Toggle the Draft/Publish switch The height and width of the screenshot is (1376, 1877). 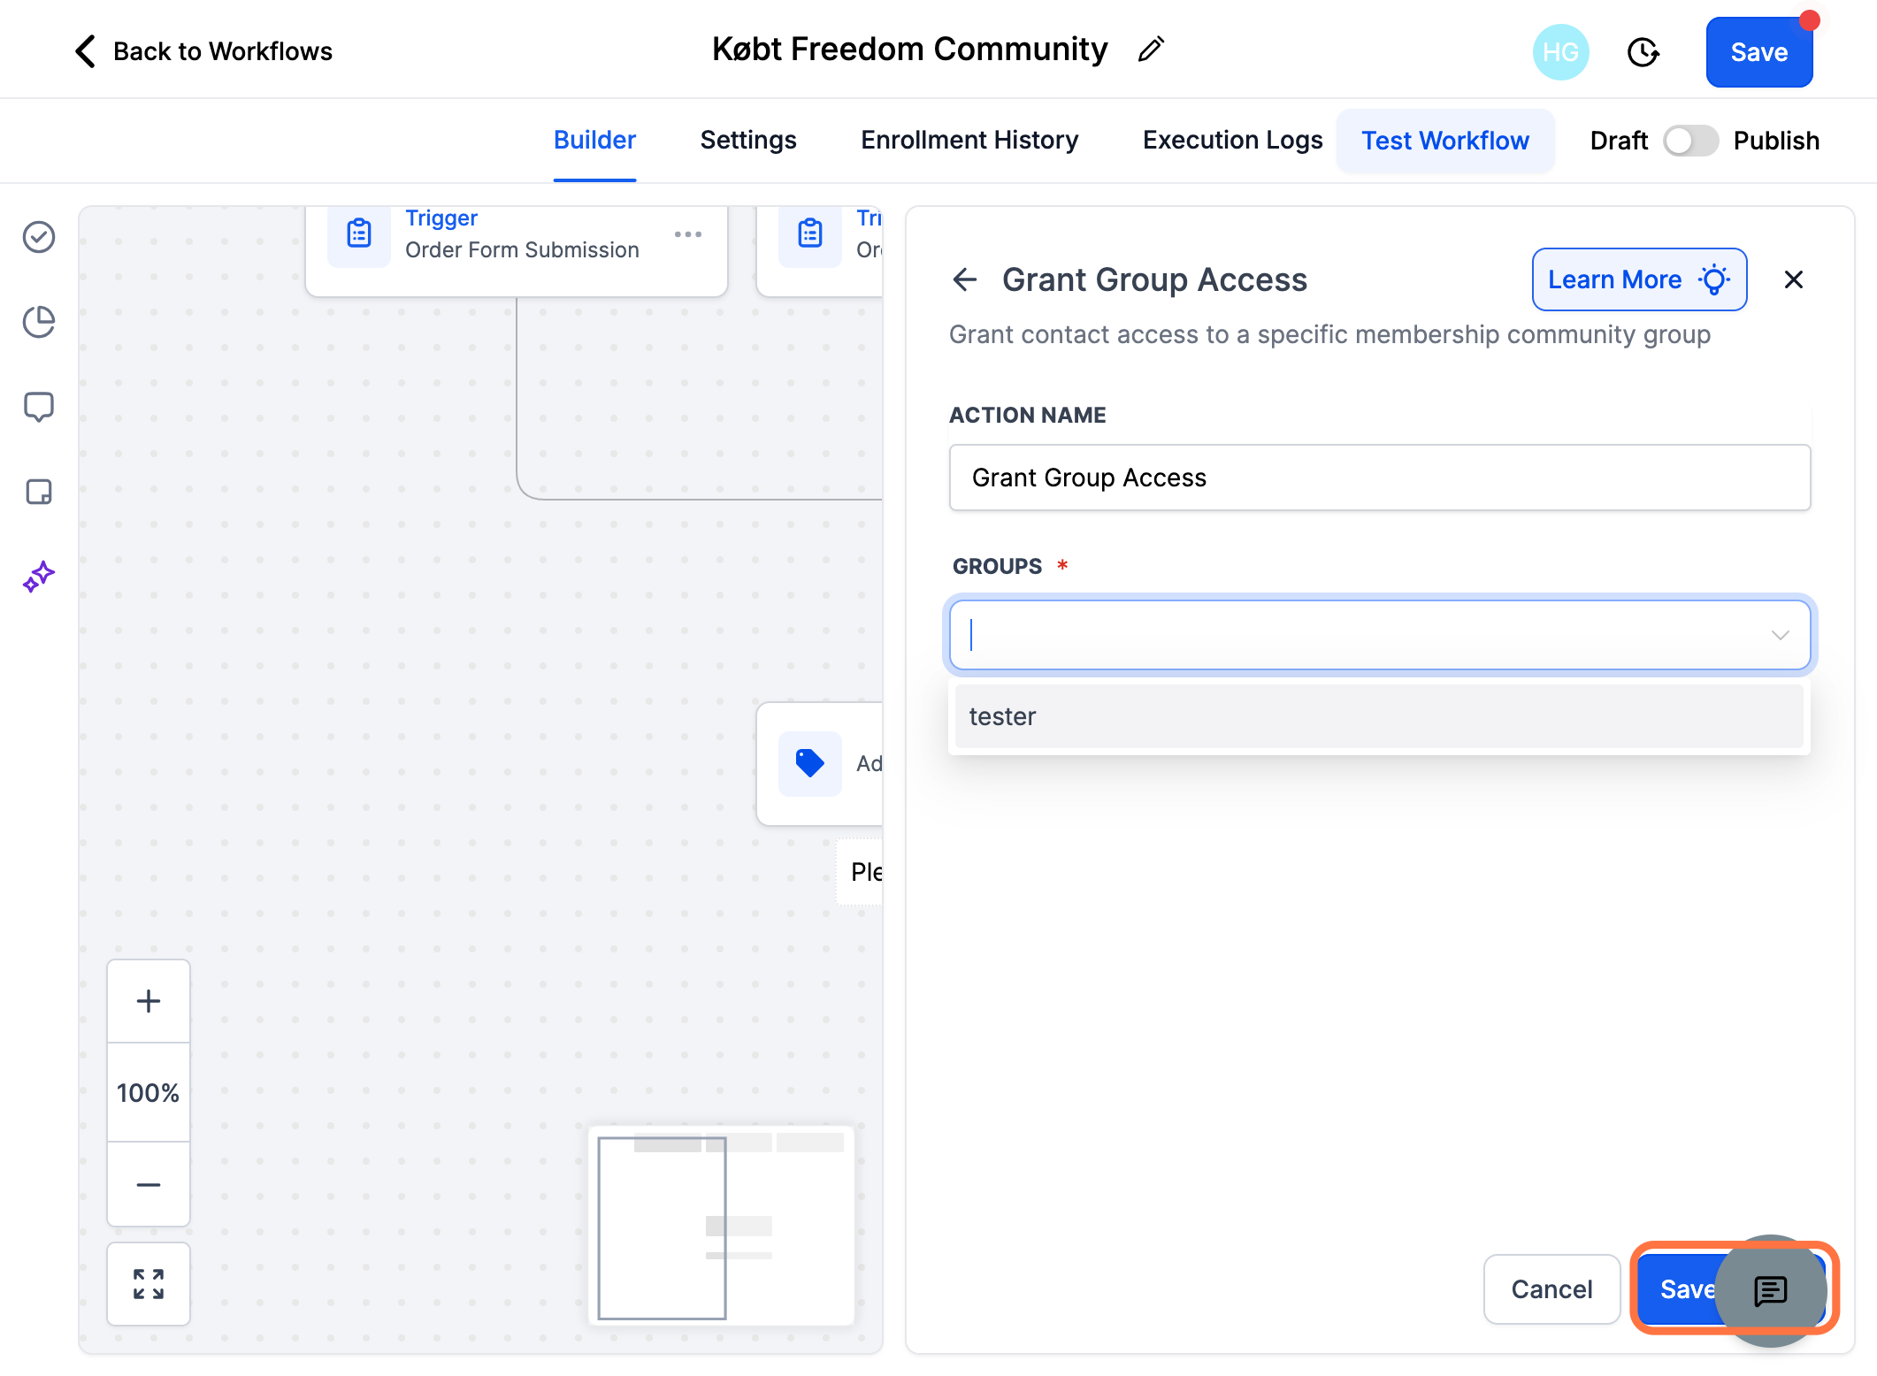(1690, 141)
